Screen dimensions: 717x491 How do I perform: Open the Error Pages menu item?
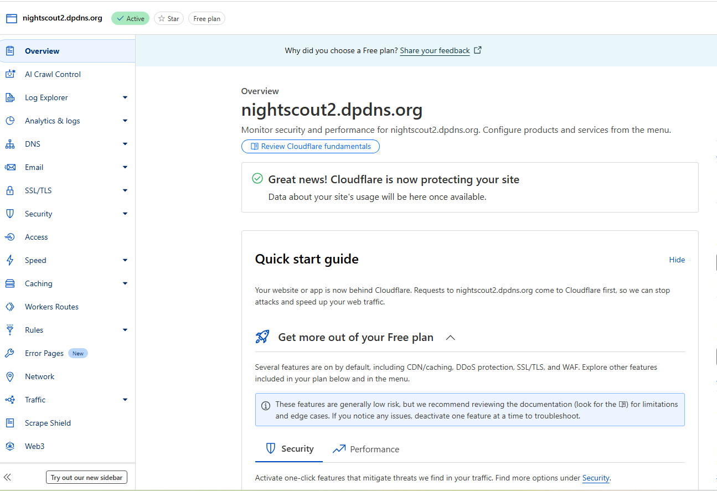coord(44,353)
